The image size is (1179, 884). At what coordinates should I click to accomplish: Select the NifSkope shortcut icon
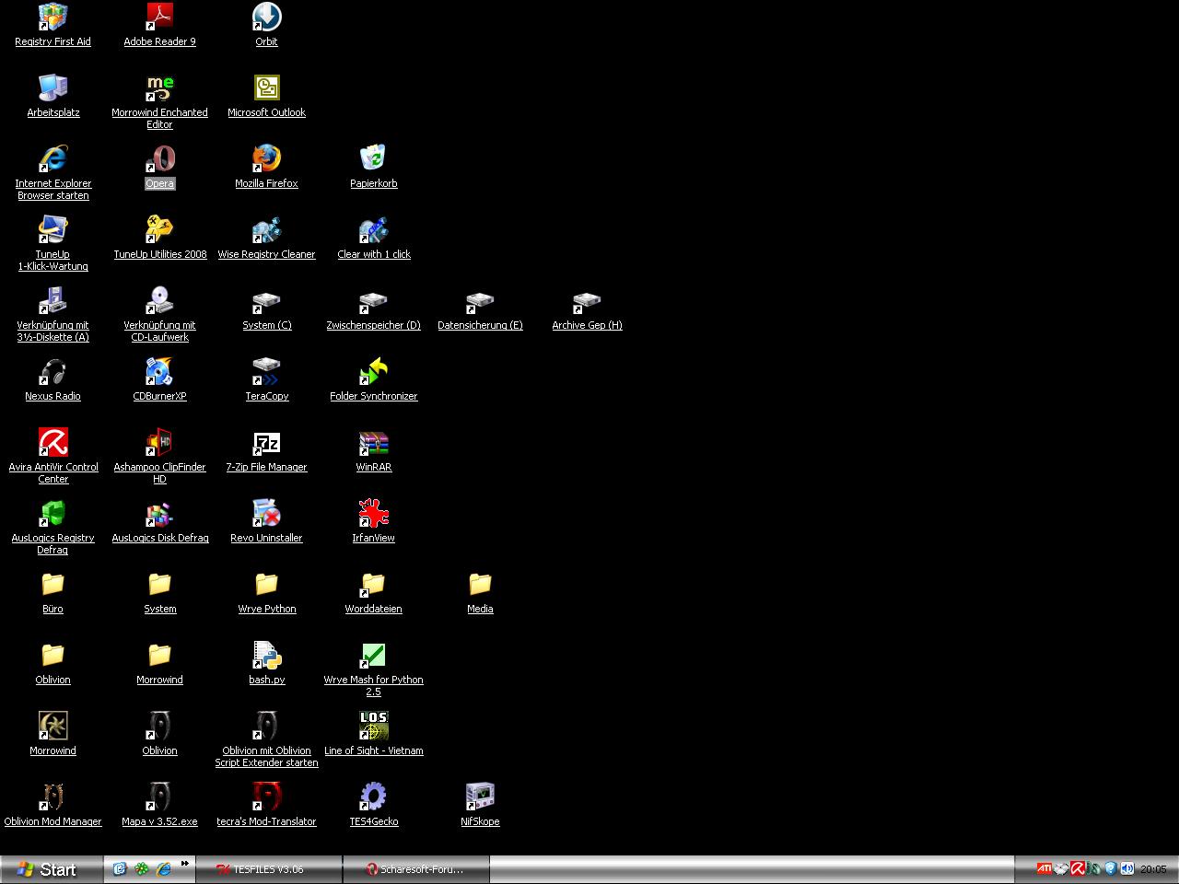point(480,797)
